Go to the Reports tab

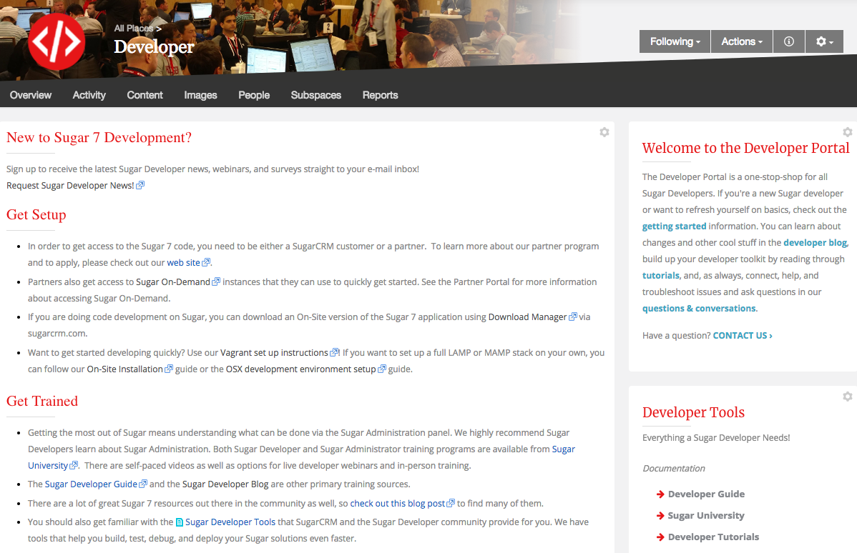pyautogui.click(x=380, y=95)
